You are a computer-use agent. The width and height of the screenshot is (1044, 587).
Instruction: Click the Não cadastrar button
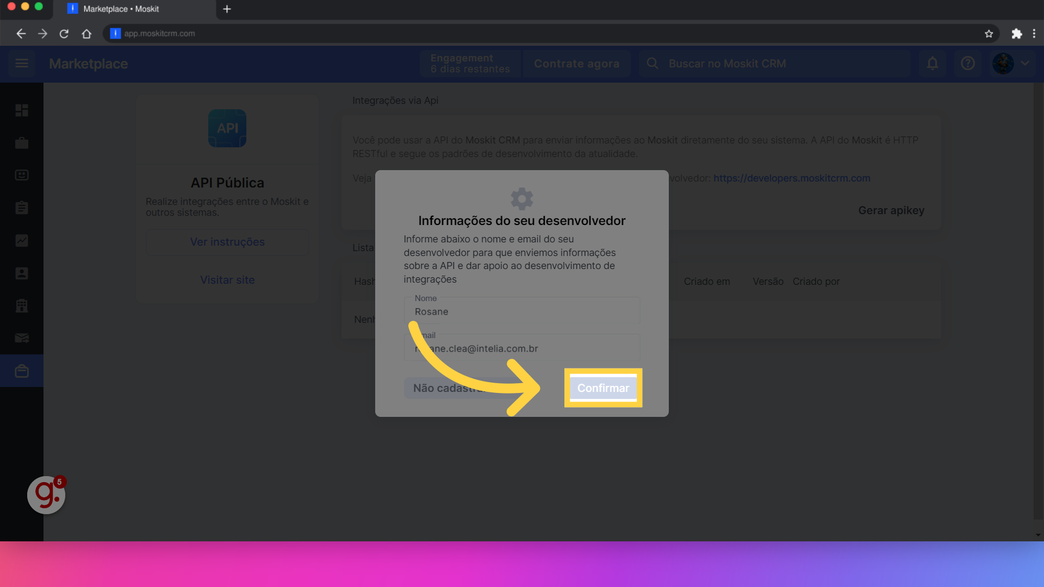435,388
